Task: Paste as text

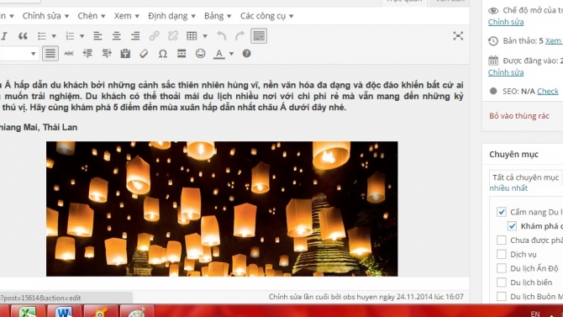Action: [125, 54]
